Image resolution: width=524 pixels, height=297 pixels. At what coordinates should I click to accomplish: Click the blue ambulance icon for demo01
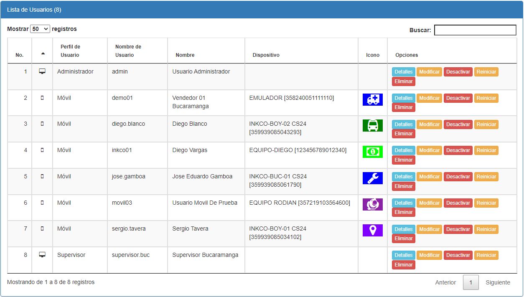(x=372, y=99)
